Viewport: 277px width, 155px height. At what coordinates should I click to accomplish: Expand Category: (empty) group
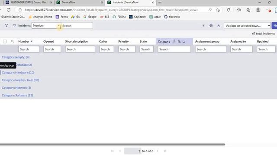point(16,57)
